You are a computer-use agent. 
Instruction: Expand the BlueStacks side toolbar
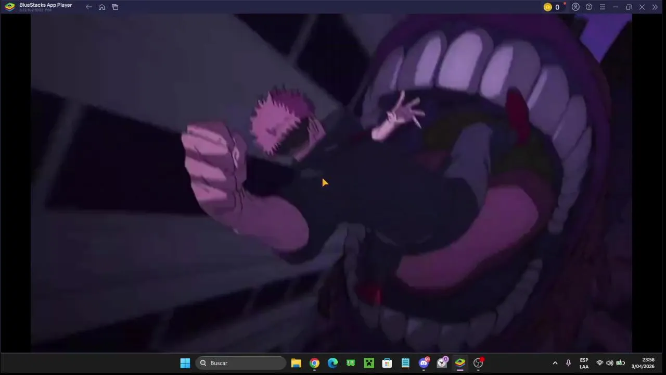tap(655, 7)
